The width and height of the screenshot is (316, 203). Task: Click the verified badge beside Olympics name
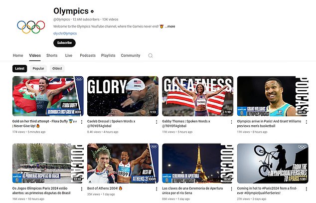[x=92, y=11]
